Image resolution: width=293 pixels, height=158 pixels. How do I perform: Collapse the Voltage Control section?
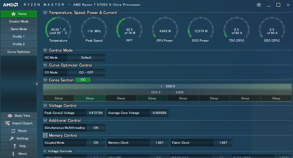pyautogui.click(x=45, y=105)
